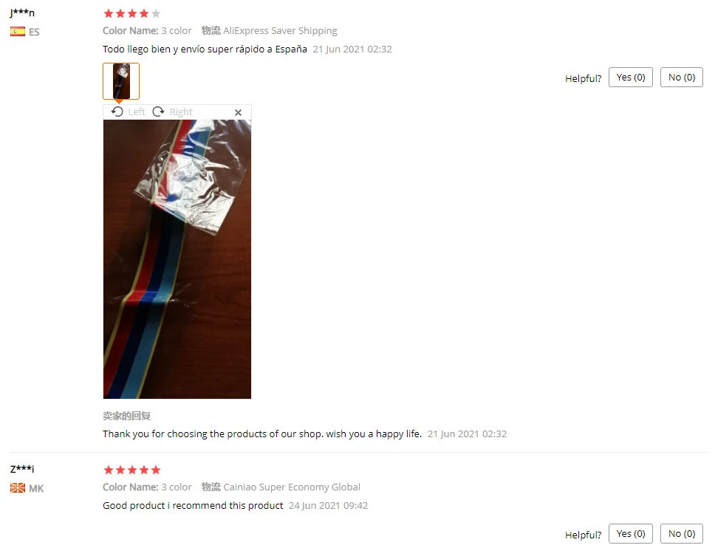715x548 pixels.
Task: Vote Yes on Z***i's review
Action: (631, 534)
